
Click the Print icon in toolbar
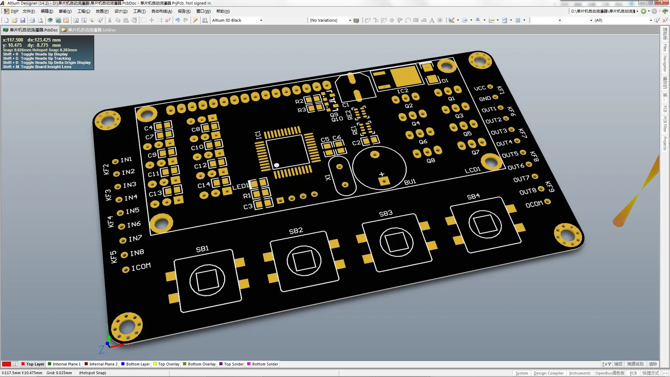point(32,20)
